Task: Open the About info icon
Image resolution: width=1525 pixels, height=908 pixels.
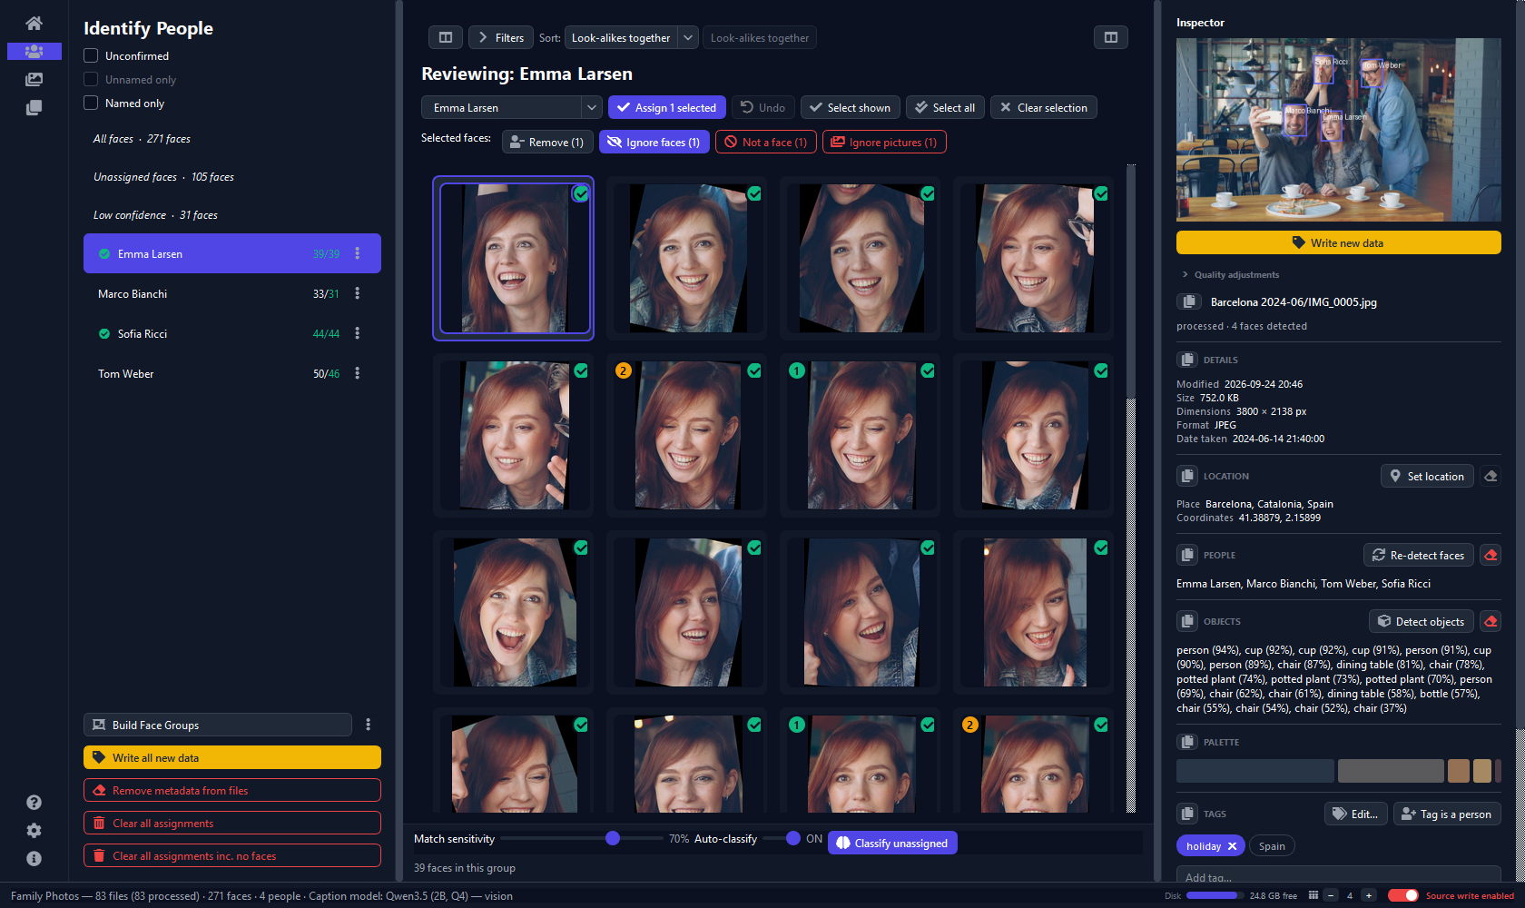Action: (x=34, y=859)
